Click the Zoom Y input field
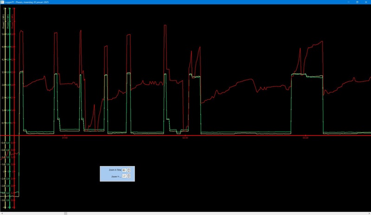The height and width of the screenshot is (215, 371). [x=124, y=176]
